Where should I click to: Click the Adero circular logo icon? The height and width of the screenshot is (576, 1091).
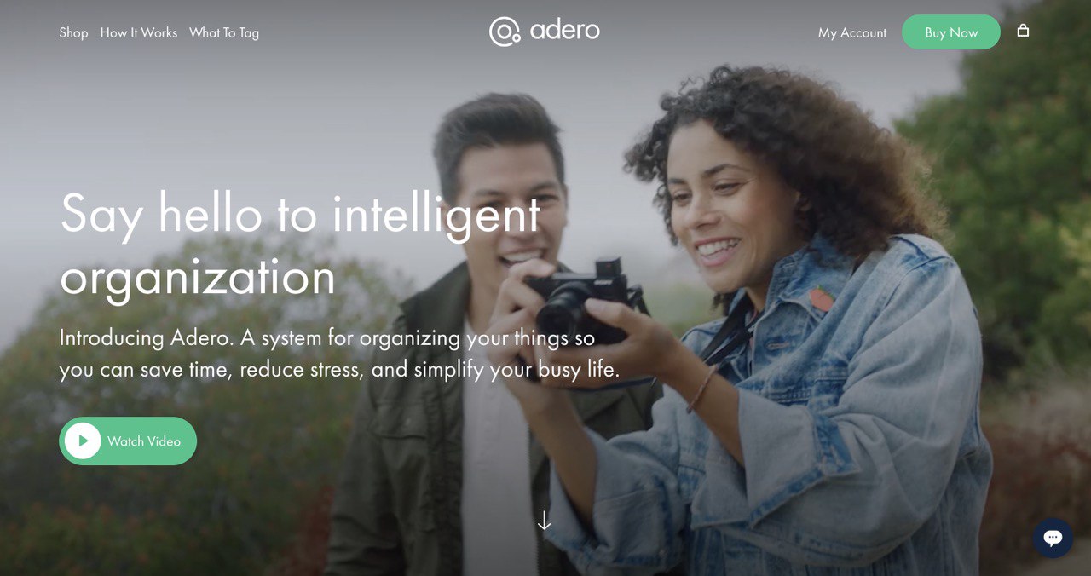(505, 32)
